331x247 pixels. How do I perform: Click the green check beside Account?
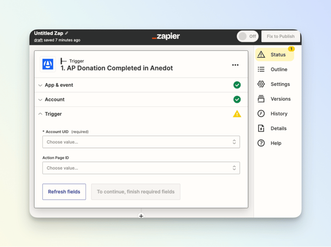(237, 99)
